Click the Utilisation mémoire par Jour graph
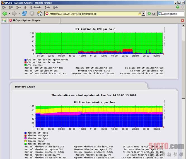186x159 pixels. tap(99, 116)
